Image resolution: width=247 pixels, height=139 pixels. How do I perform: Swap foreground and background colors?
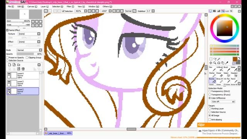(239, 58)
